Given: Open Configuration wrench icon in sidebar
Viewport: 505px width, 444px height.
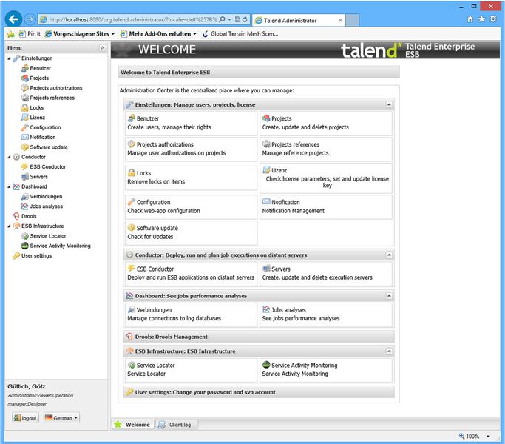Looking at the screenshot, I should [x=25, y=127].
